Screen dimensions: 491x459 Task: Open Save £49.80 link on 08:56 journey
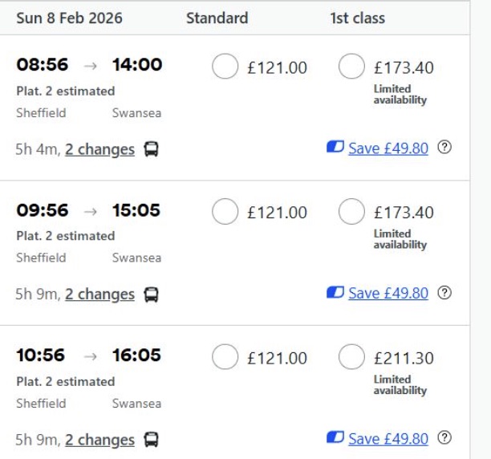(x=388, y=148)
